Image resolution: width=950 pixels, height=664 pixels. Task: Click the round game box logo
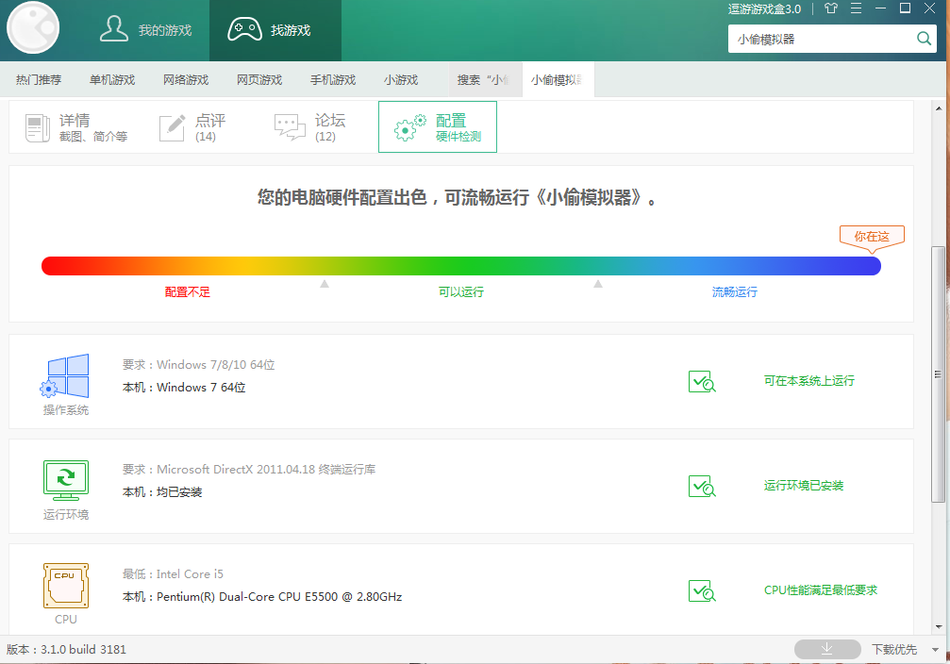click(33, 28)
